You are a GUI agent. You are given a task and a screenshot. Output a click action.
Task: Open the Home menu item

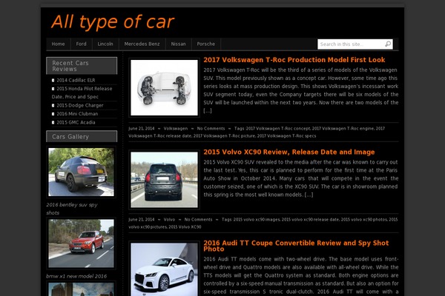click(58, 44)
